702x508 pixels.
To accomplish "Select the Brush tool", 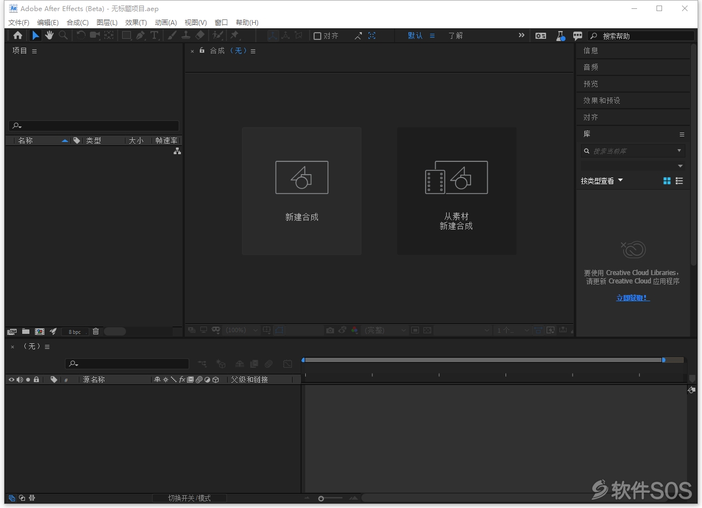I will 172,35.
